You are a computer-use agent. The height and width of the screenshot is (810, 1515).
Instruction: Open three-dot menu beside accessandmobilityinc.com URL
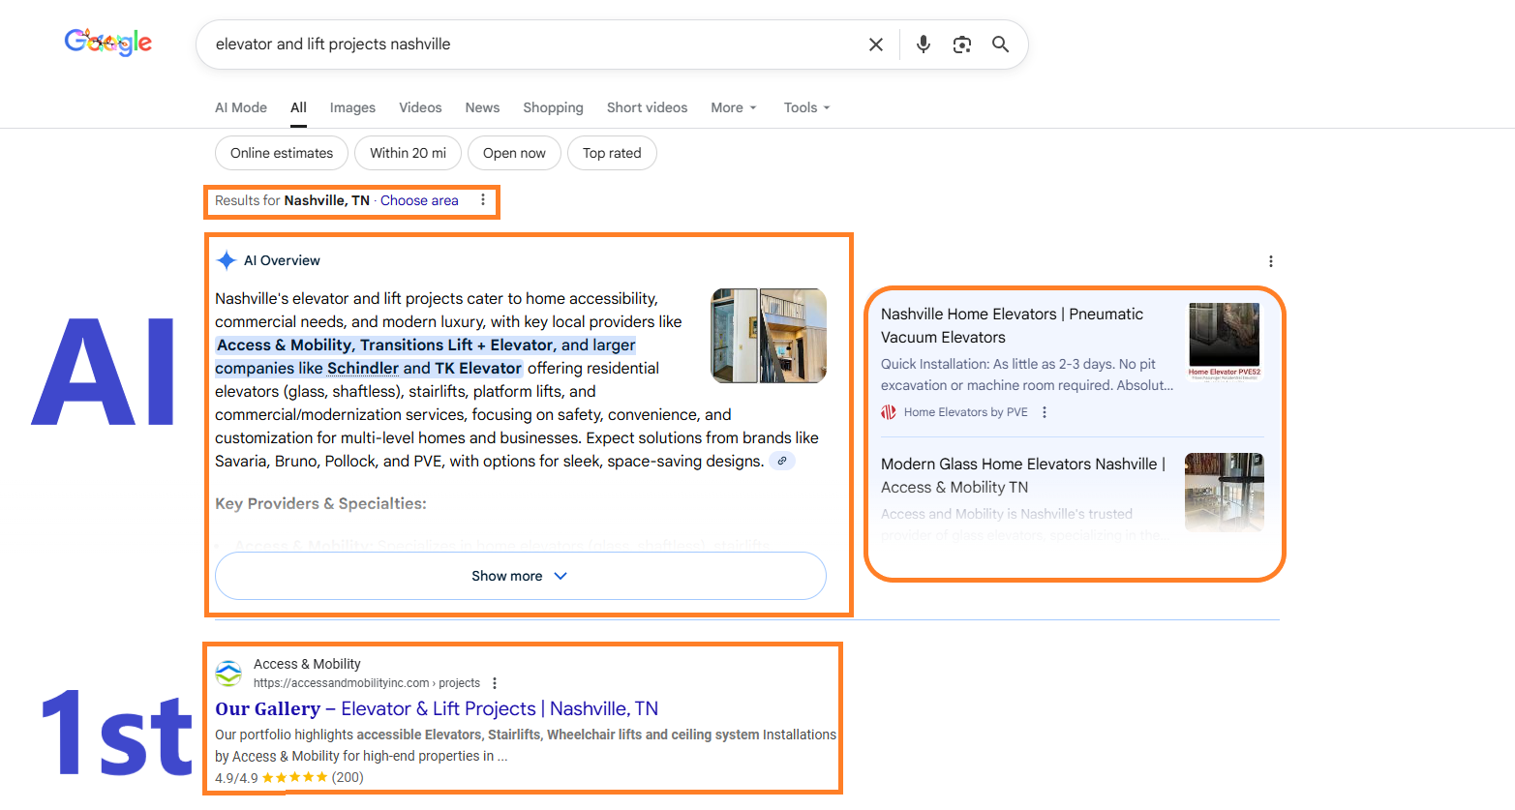pos(495,683)
